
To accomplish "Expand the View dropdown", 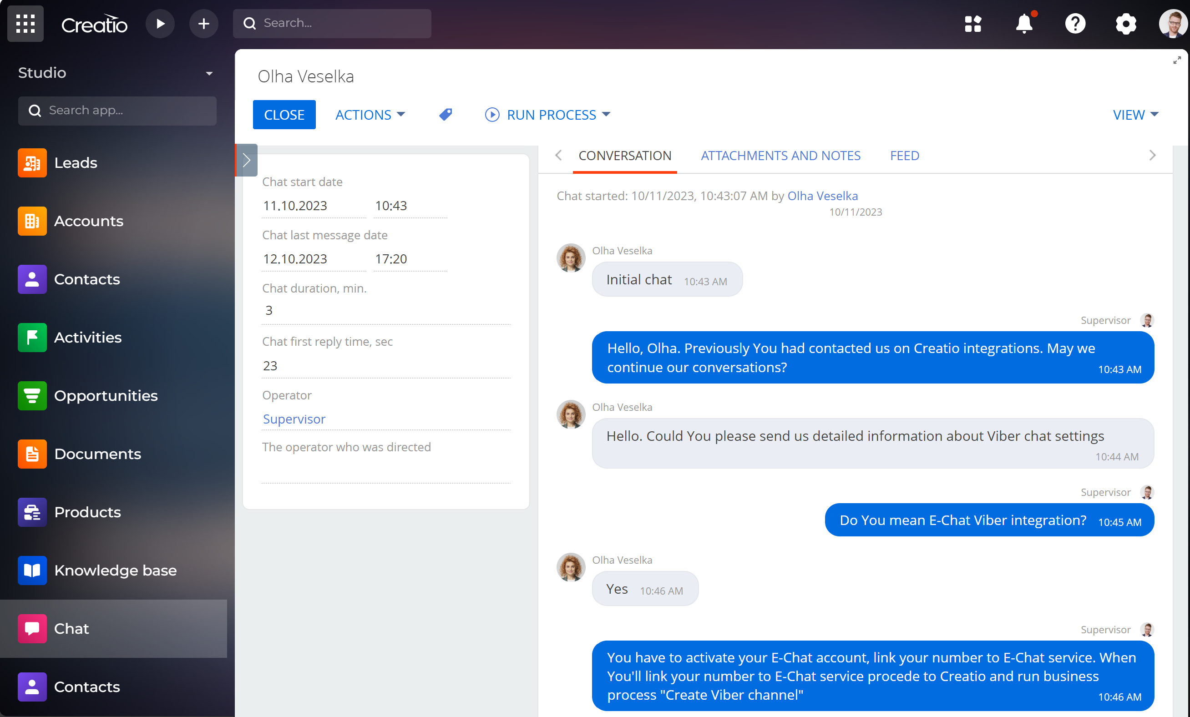I will (x=1135, y=115).
